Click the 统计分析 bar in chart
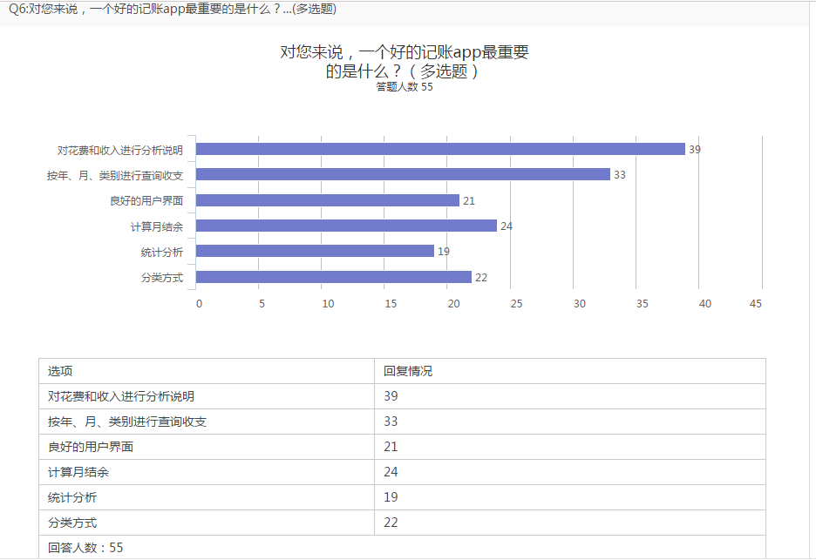 [x=315, y=251]
